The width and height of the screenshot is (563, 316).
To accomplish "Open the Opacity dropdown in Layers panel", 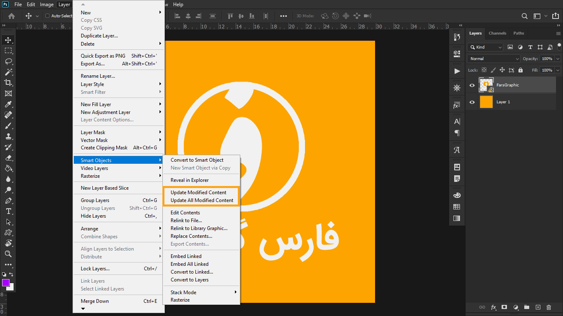I will click(x=557, y=58).
